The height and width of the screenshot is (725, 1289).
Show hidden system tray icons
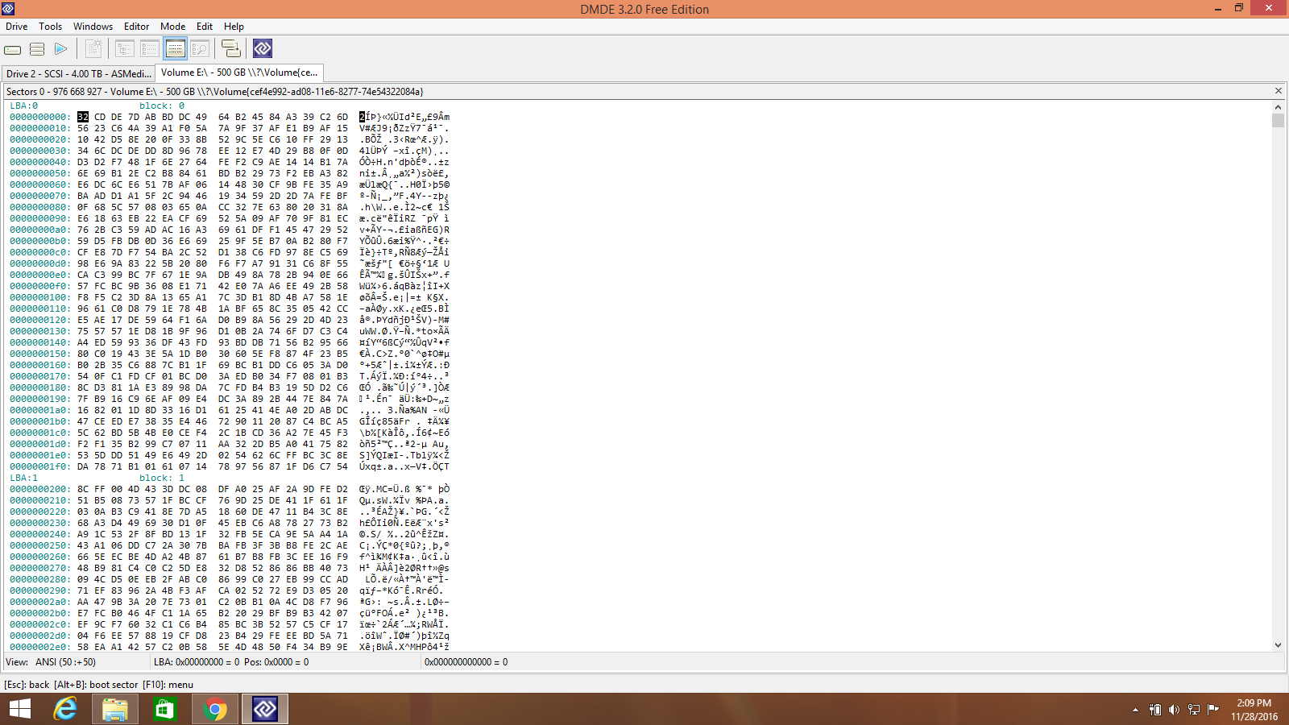click(x=1135, y=710)
